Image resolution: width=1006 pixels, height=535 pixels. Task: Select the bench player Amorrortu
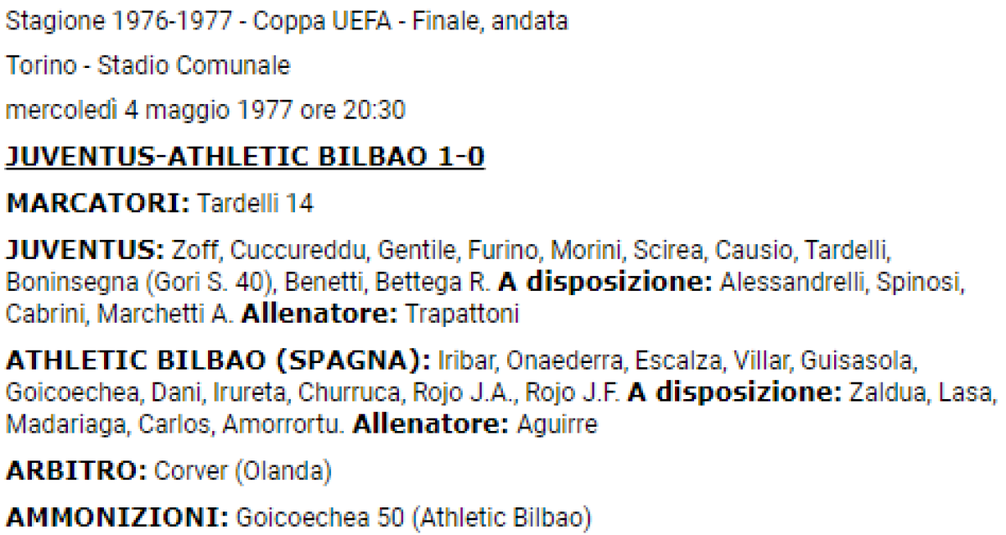(283, 425)
